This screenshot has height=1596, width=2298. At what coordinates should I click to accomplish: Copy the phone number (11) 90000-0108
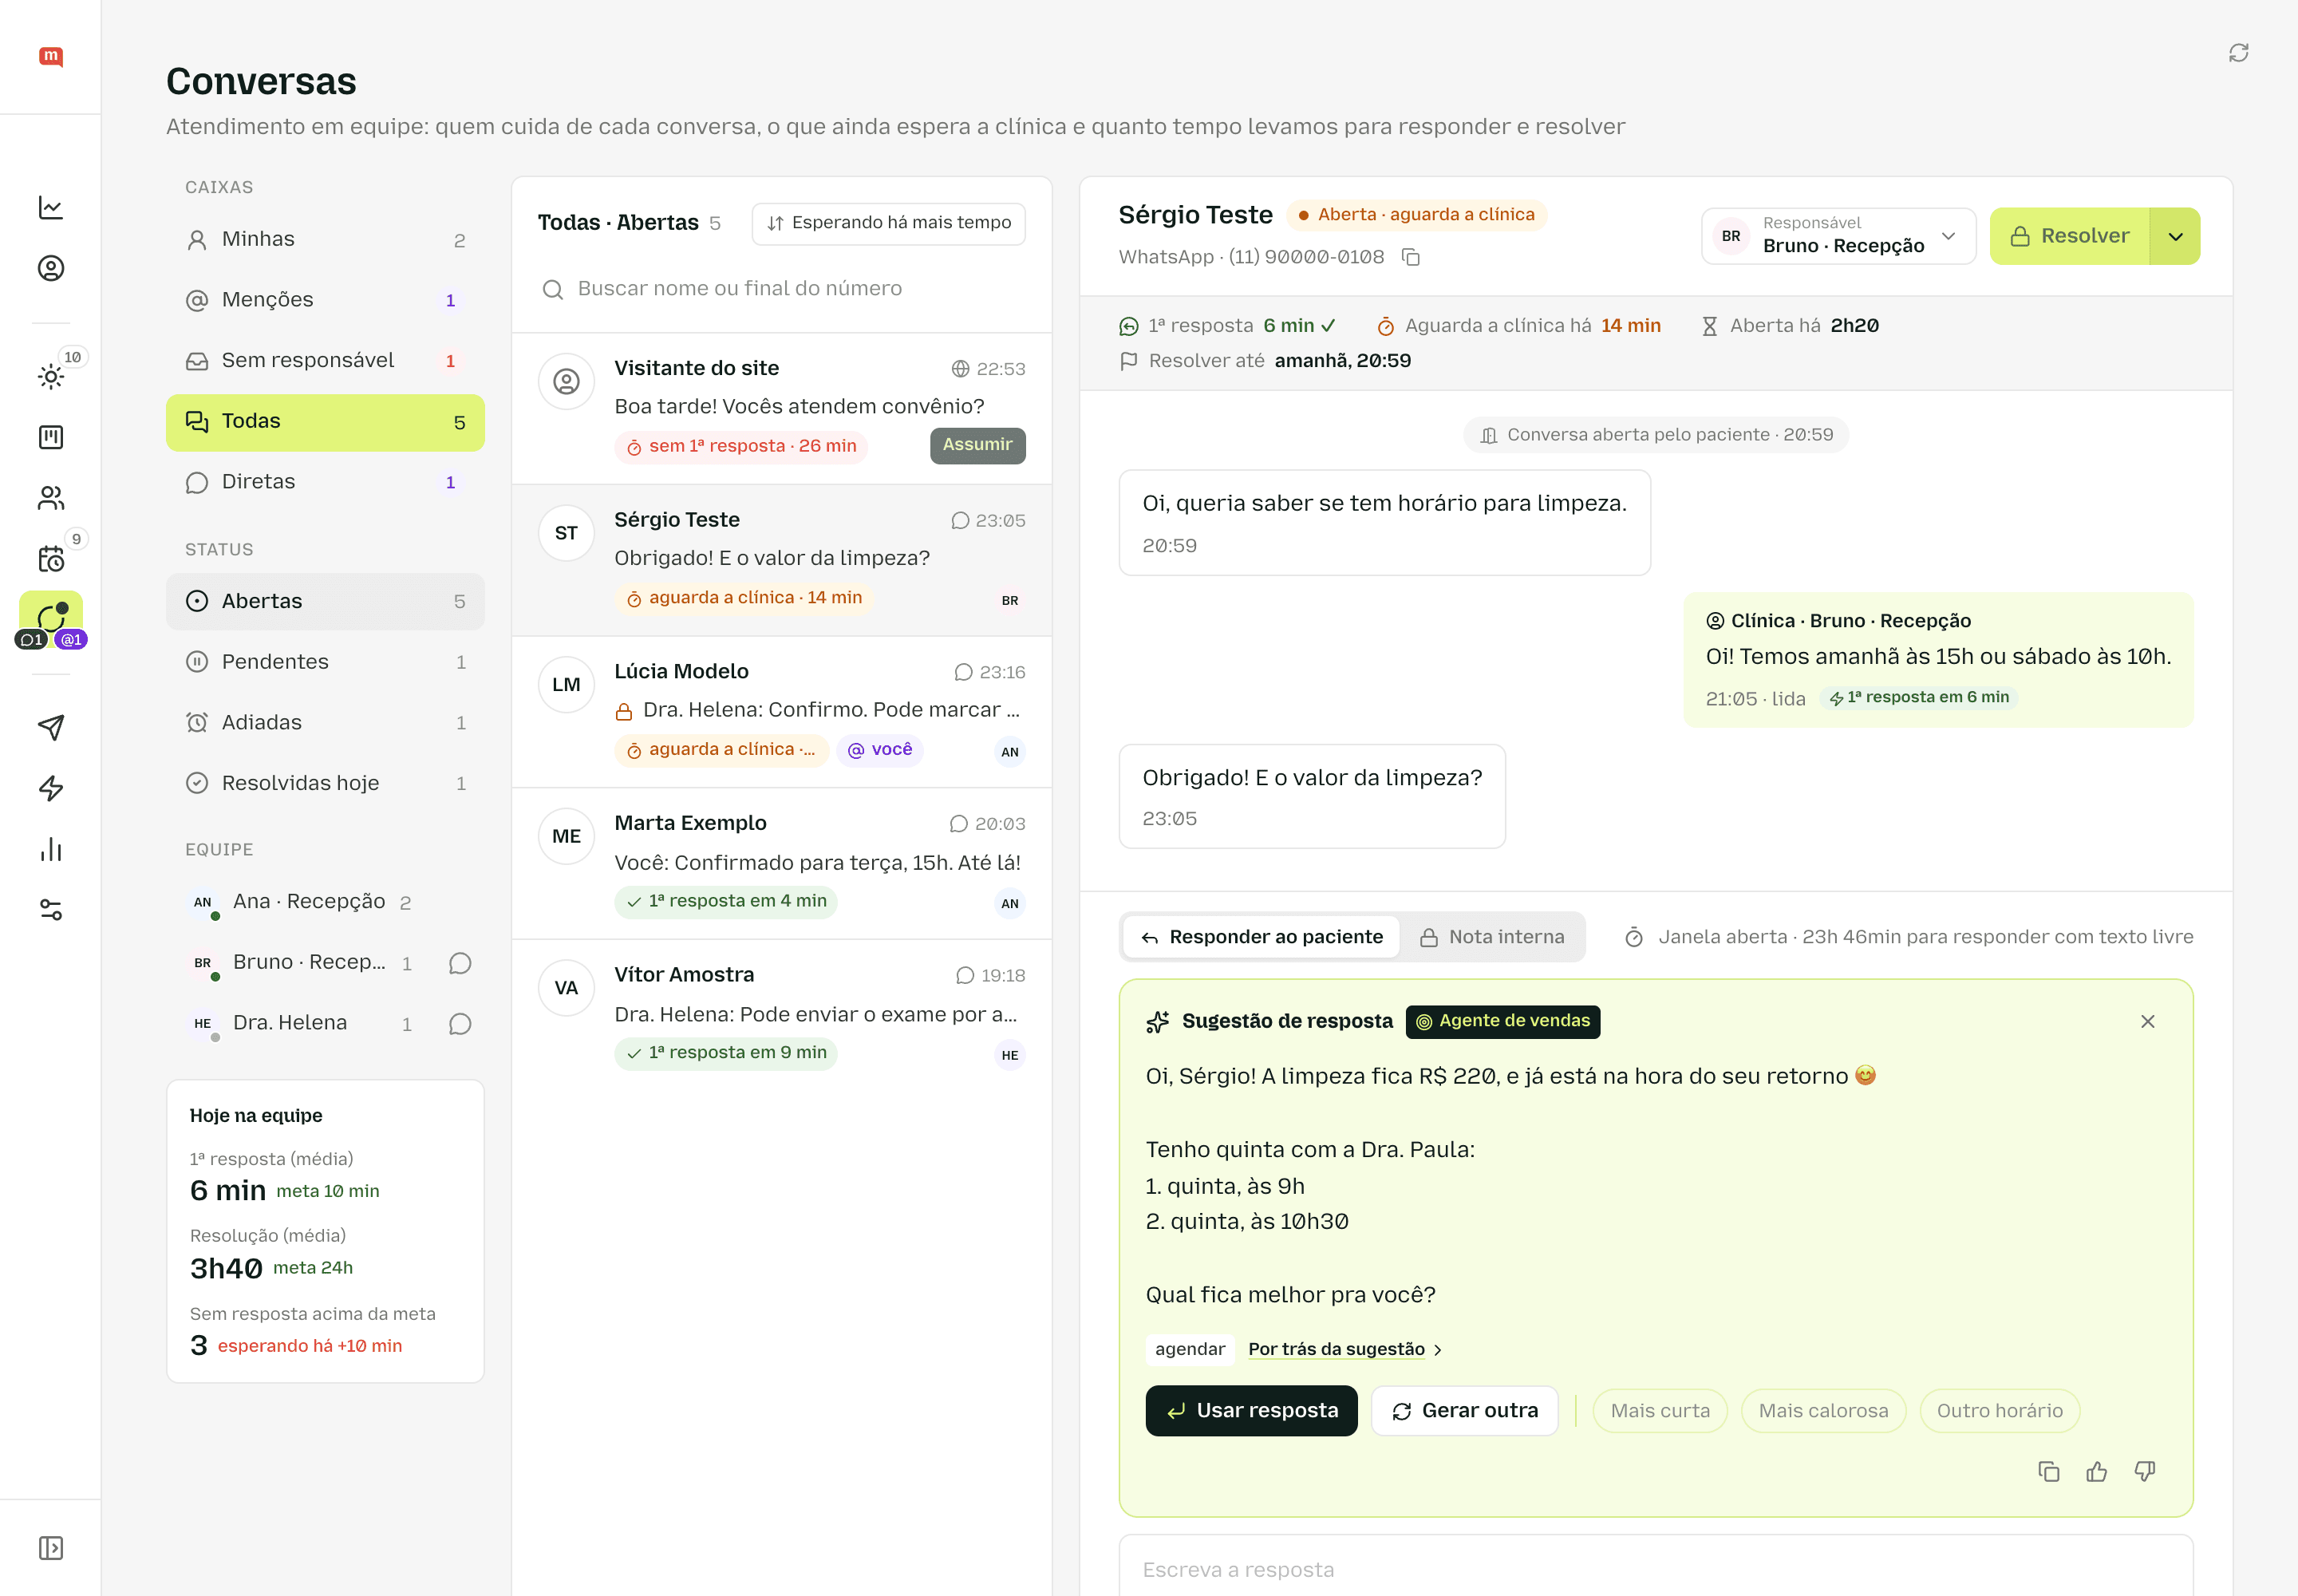[x=1410, y=257]
